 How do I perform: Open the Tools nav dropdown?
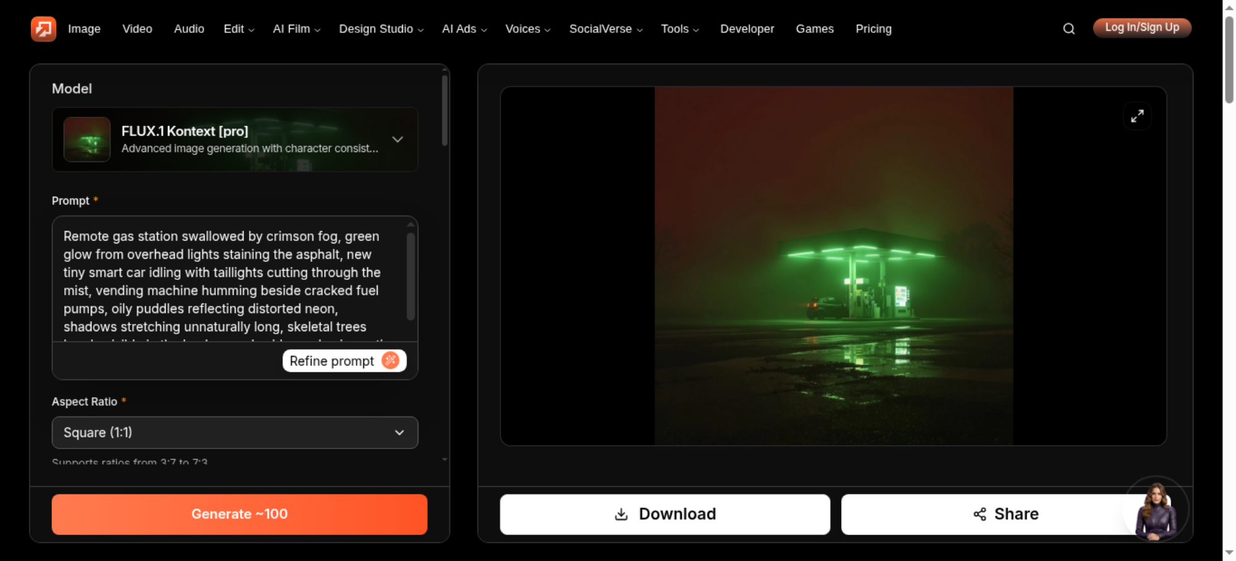[x=680, y=29]
